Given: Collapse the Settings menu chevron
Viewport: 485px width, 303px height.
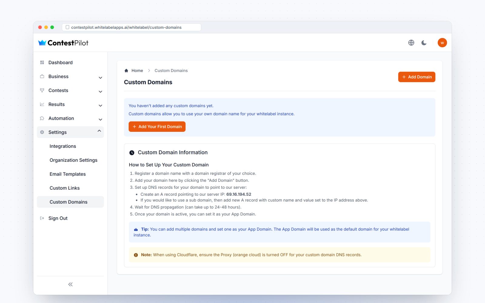Looking at the screenshot, I should [99, 131].
